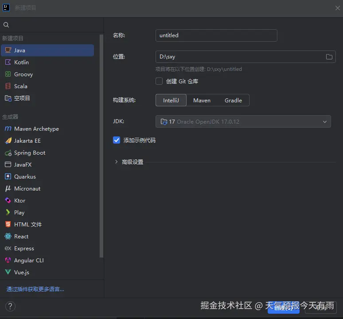The image size is (343, 319).
Task: Pick the Play framework icon
Action: pyautogui.click(x=8, y=212)
